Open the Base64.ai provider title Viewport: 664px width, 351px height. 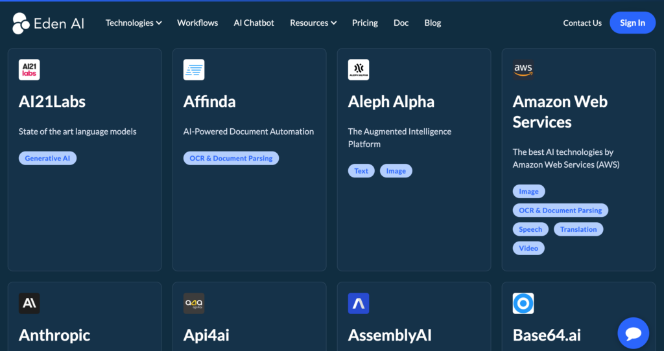(547, 335)
